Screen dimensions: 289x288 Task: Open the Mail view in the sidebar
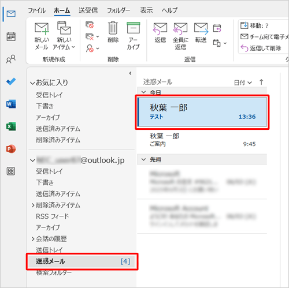coord(11,14)
